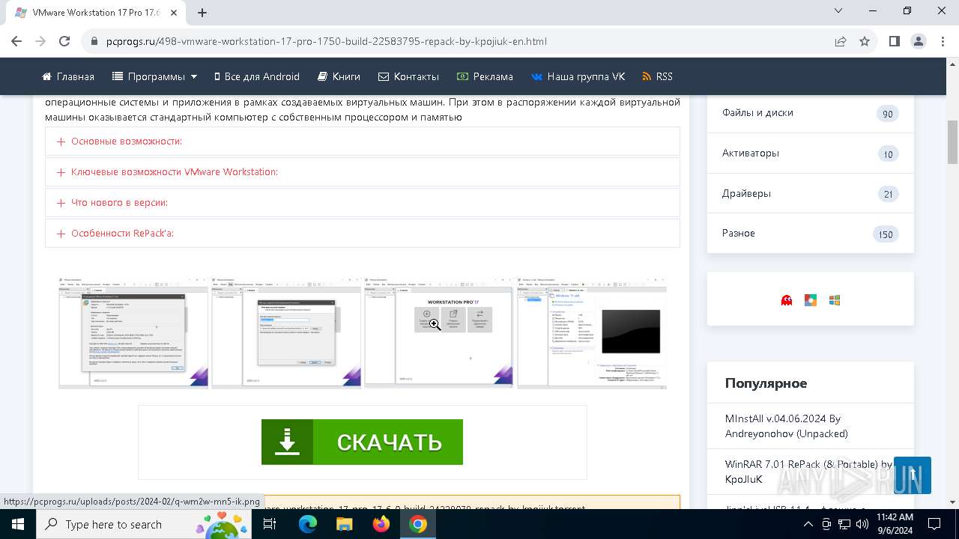Open Файлы и диски category
The width and height of the screenshot is (959, 539).
811,113
